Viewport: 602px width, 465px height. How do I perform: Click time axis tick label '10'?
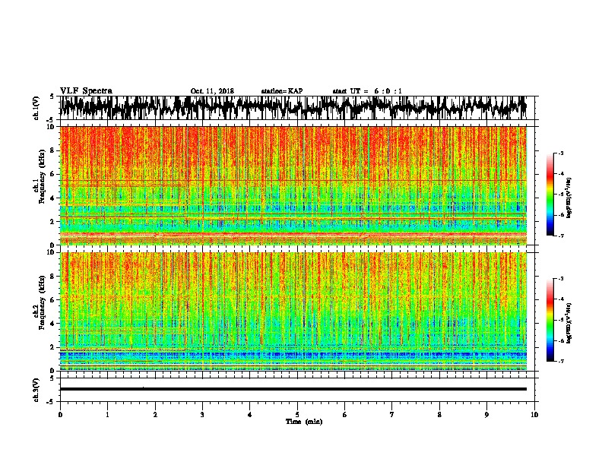pos(534,415)
